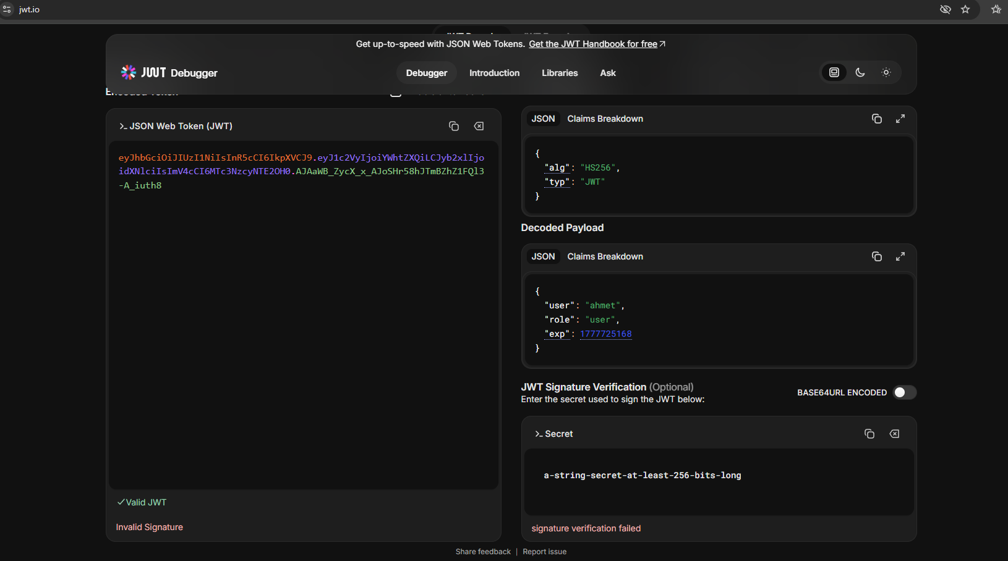Click the "typ" claim key in header
This screenshot has width=1008, height=561.
(557, 182)
